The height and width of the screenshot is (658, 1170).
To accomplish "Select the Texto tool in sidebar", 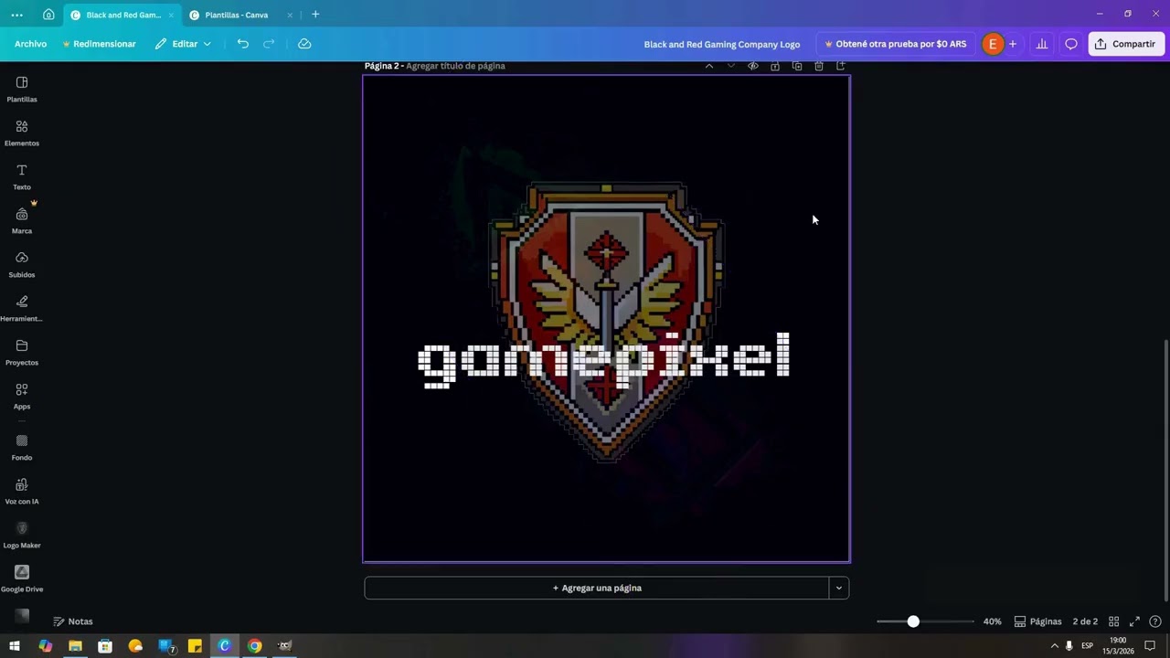I will 22,176.
